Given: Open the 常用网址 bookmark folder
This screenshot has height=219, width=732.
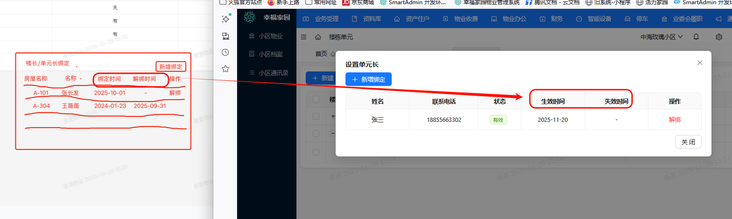Looking at the screenshot, I should coord(321,2).
